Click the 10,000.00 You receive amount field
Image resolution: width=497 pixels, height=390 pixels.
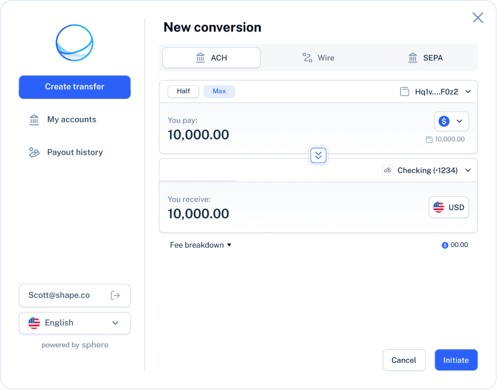(x=199, y=214)
